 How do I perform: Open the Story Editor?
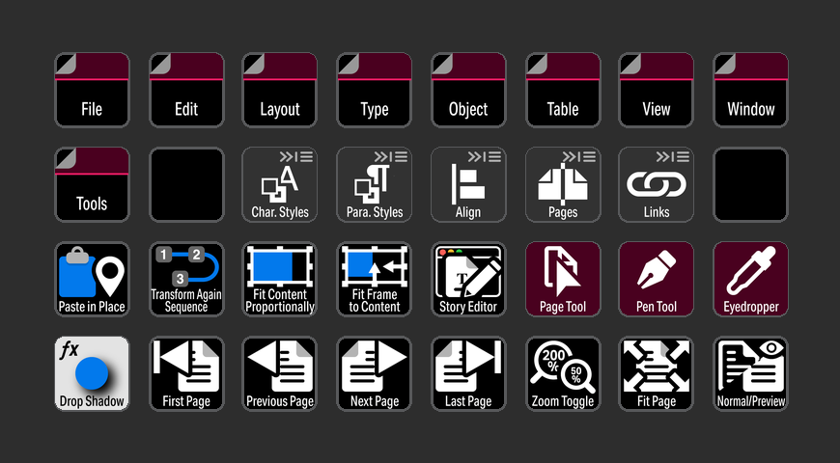(468, 279)
